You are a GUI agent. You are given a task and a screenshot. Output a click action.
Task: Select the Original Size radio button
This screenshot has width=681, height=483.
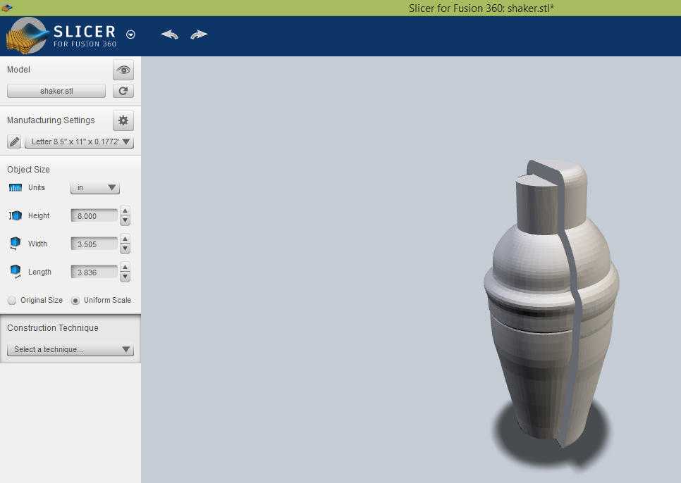(12, 301)
